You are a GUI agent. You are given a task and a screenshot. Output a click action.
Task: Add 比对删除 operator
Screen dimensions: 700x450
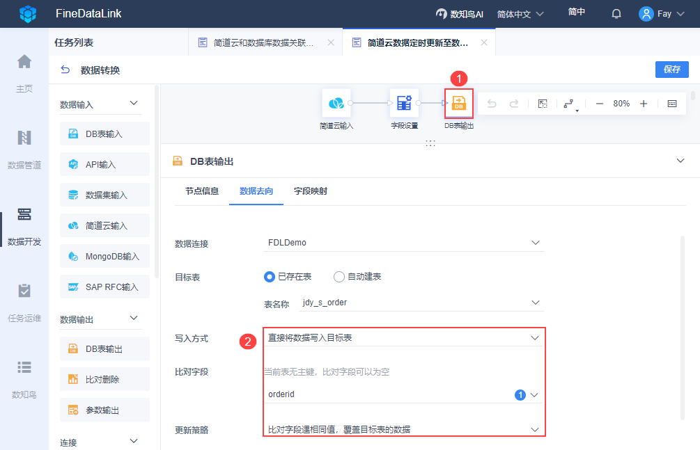pos(104,379)
